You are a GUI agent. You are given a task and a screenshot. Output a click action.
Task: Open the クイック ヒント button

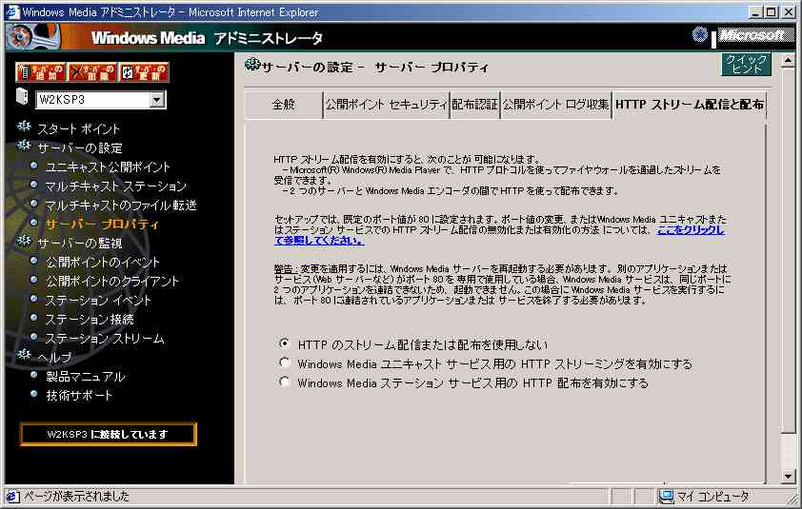pyautogui.click(x=746, y=65)
